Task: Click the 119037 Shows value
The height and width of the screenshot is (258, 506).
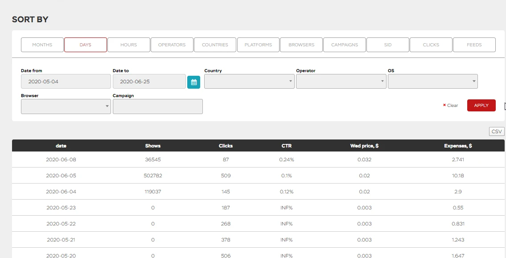Action: tap(153, 192)
